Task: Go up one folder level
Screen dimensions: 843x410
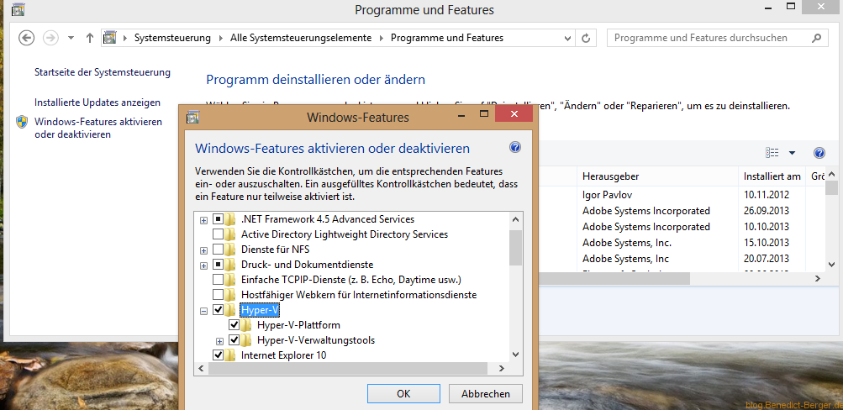Action: (90, 38)
